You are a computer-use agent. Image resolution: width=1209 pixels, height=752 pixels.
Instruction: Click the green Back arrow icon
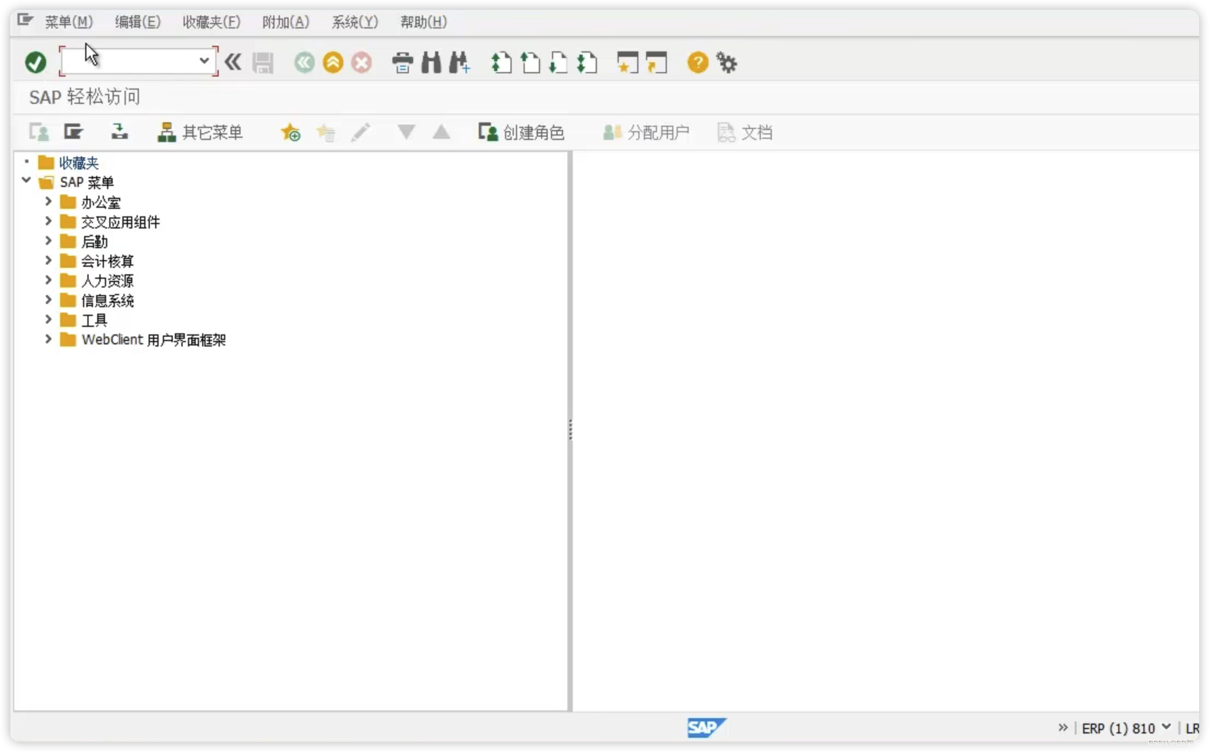click(304, 62)
